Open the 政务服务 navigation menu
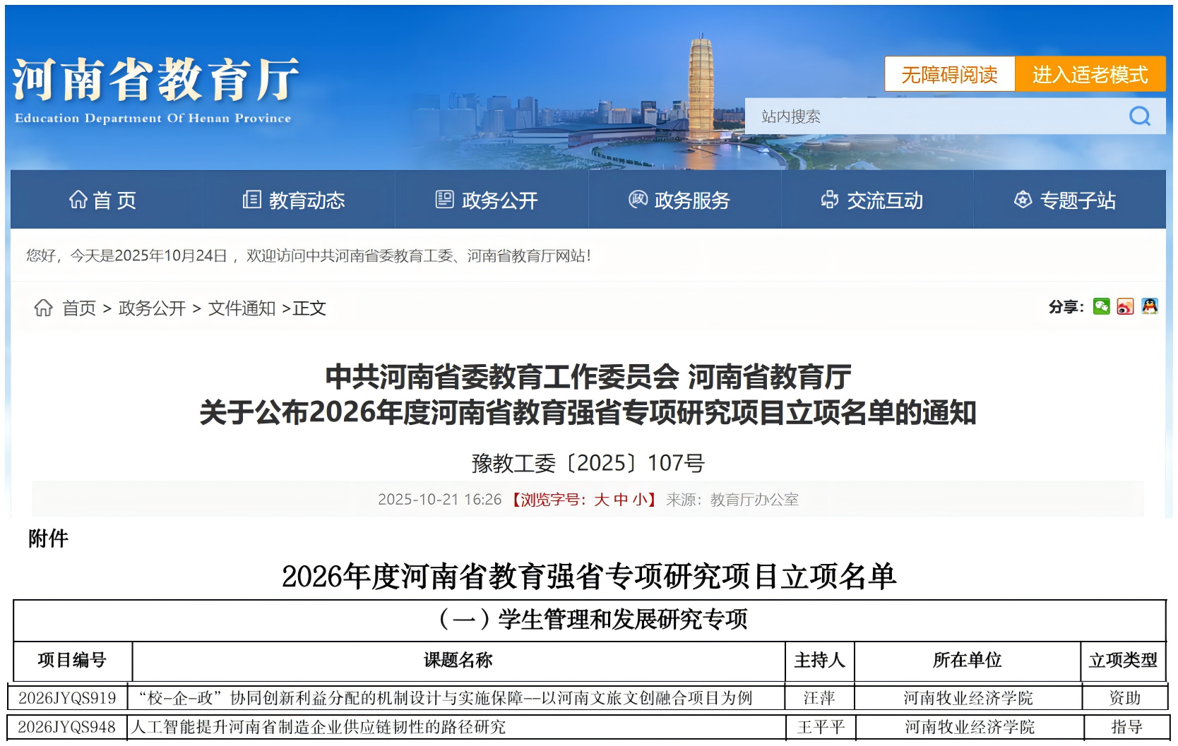The width and height of the screenshot is (1178, 746). click(691, 200)
